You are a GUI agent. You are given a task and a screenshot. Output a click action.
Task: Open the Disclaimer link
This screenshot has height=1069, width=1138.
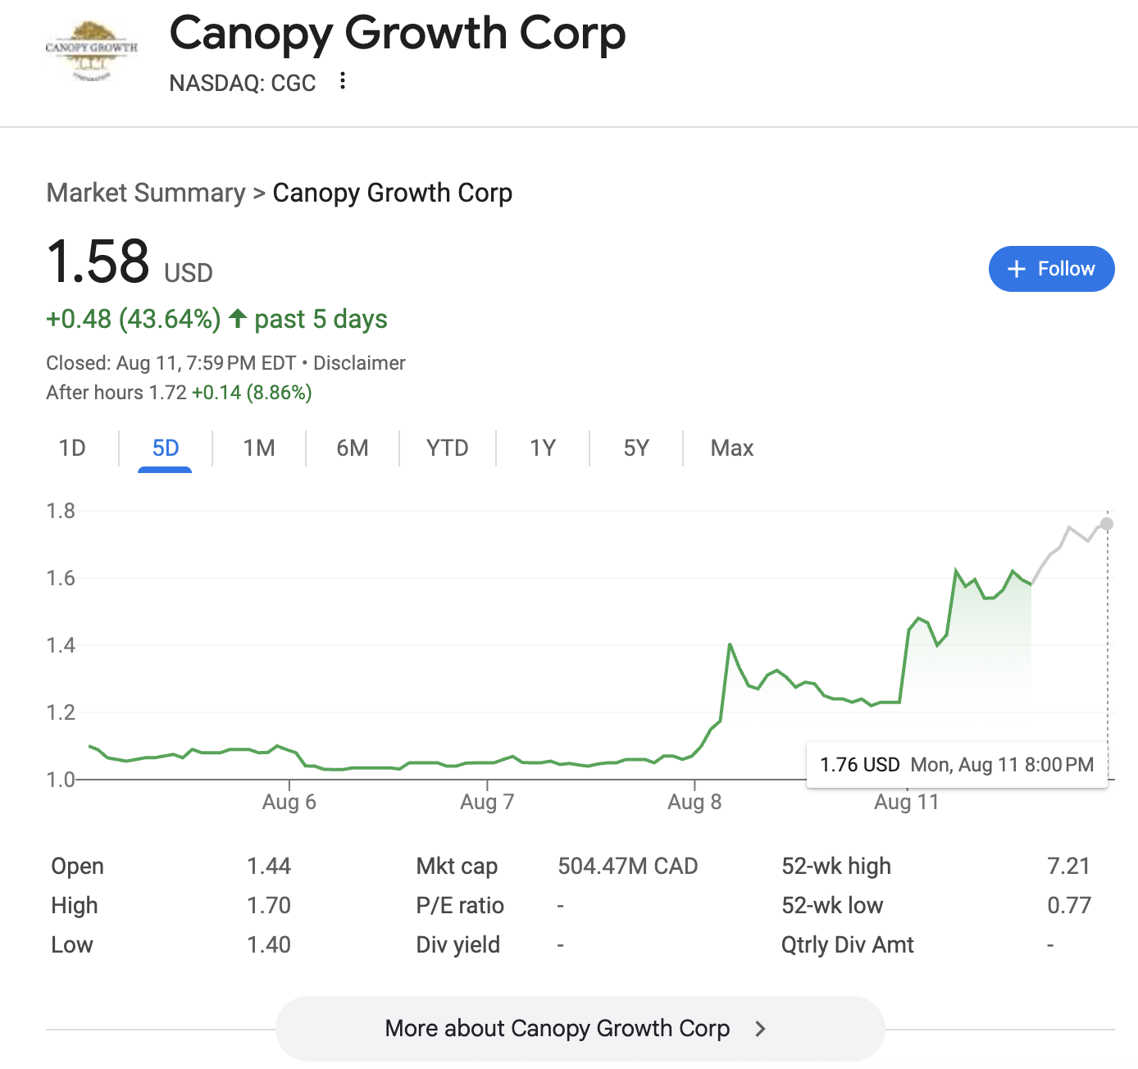click(x=359, y=363)
